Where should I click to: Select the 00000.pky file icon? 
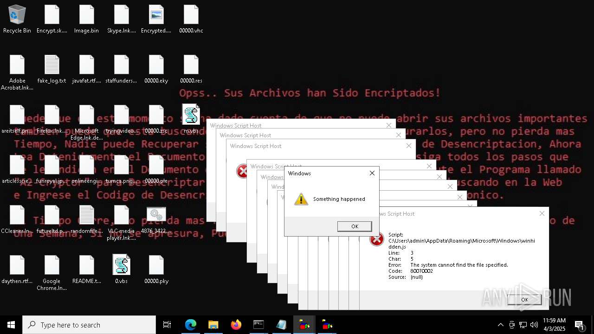156,270
